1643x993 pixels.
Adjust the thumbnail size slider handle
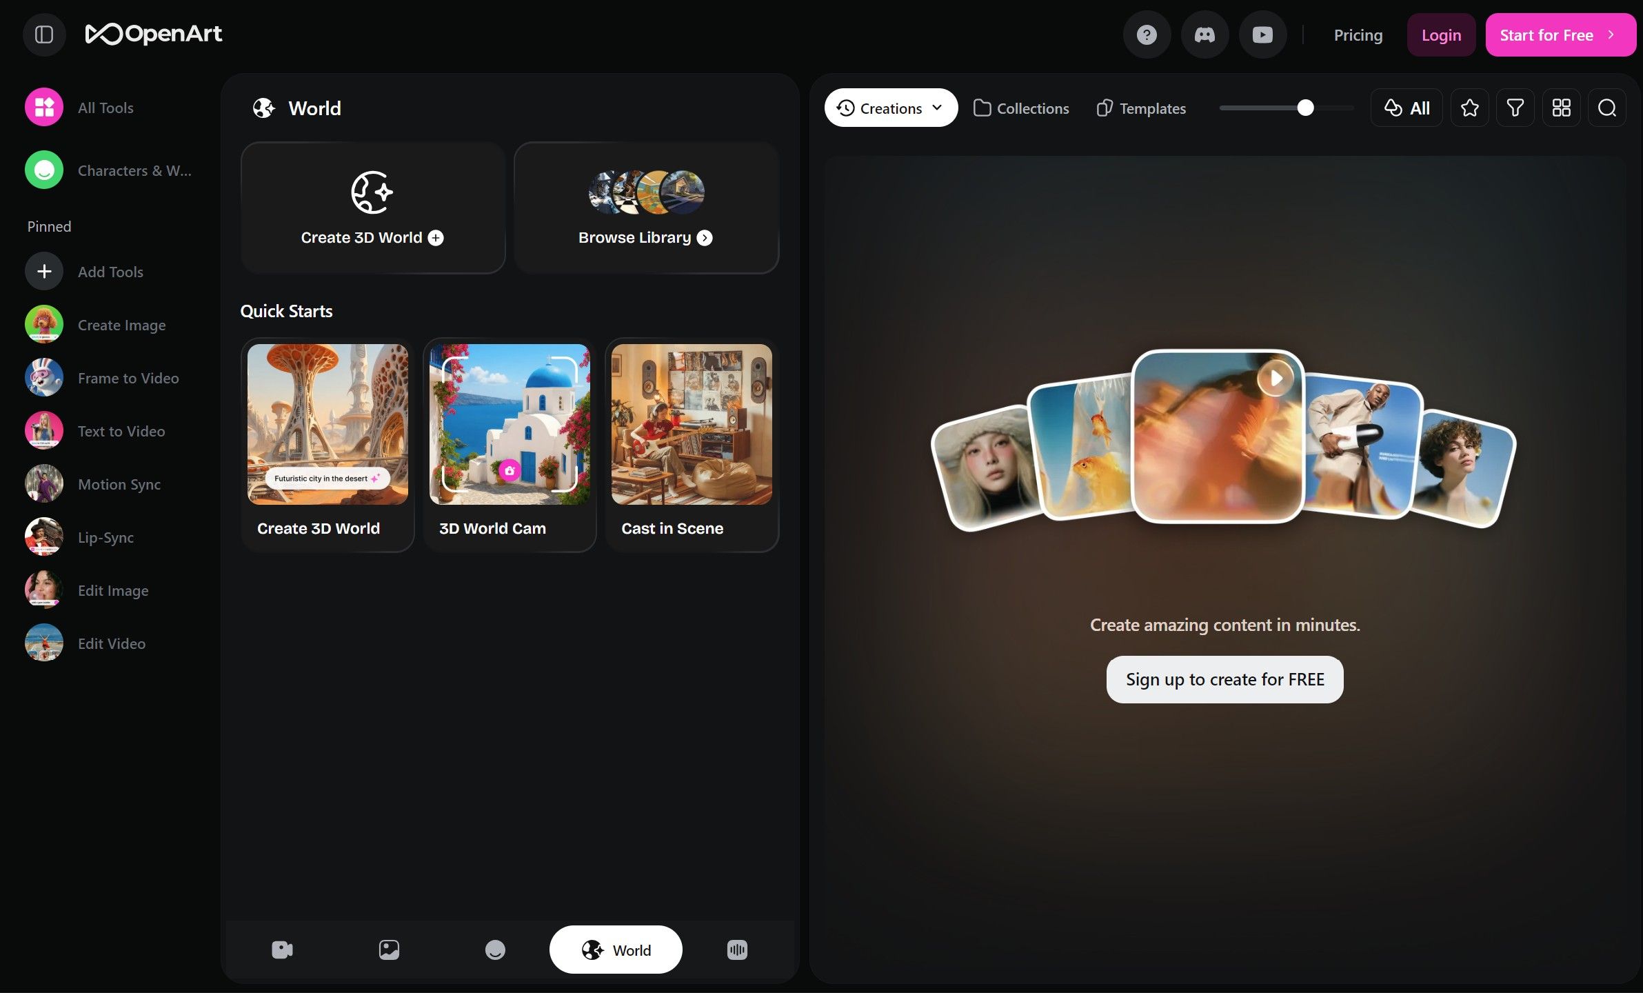pos(1305,108)
